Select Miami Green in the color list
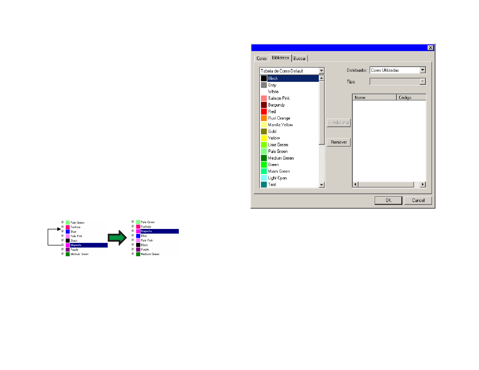Image resolution: width=479 pixels, height=370 pixels. coord(279,171)
